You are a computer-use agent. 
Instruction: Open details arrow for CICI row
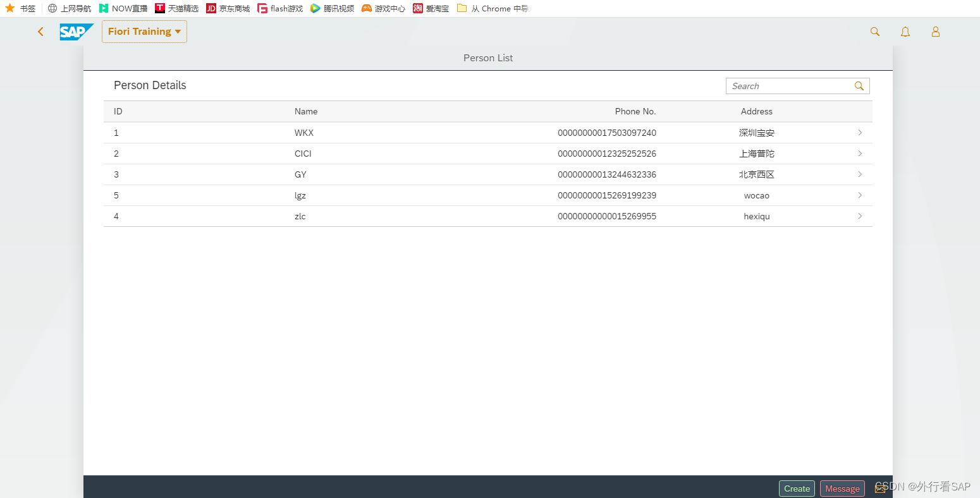pos(860,154)
